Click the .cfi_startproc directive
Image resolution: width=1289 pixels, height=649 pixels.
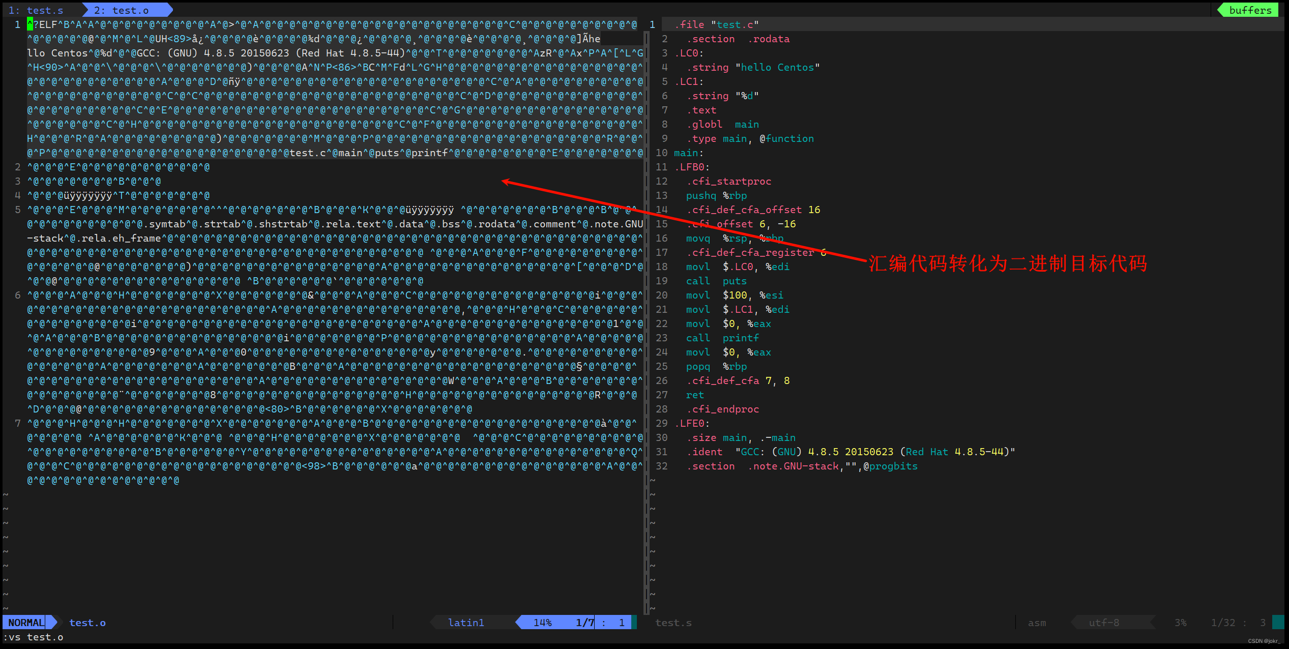[729, 181]
